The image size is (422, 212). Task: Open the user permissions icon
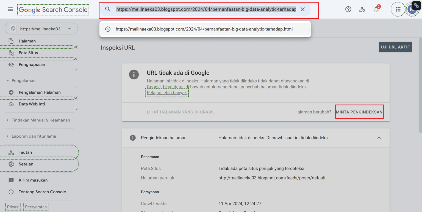[x=362, y=9]
